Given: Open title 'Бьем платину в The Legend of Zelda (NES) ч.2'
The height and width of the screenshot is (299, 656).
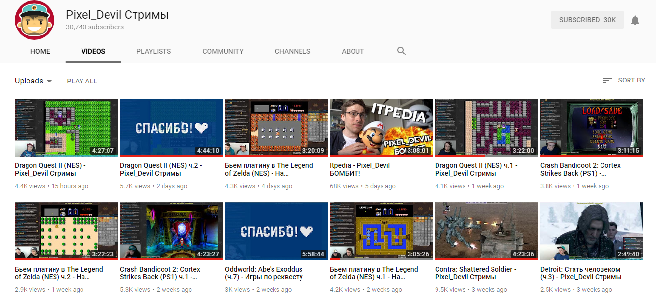Looking at the screenshot, I should [59, 273].
